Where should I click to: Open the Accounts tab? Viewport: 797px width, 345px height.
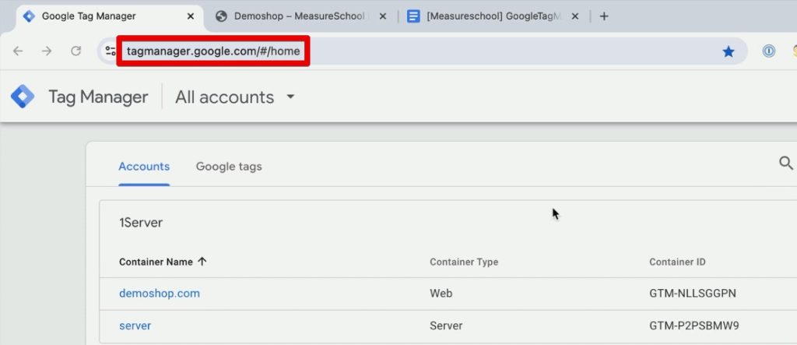pos(144,167)
